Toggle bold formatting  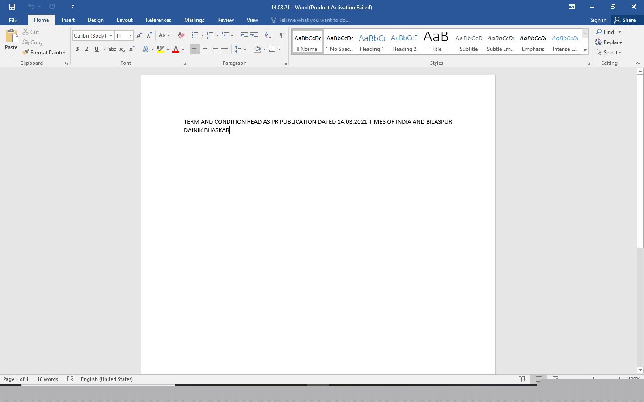pyautogui.click(x=77, y=49)
